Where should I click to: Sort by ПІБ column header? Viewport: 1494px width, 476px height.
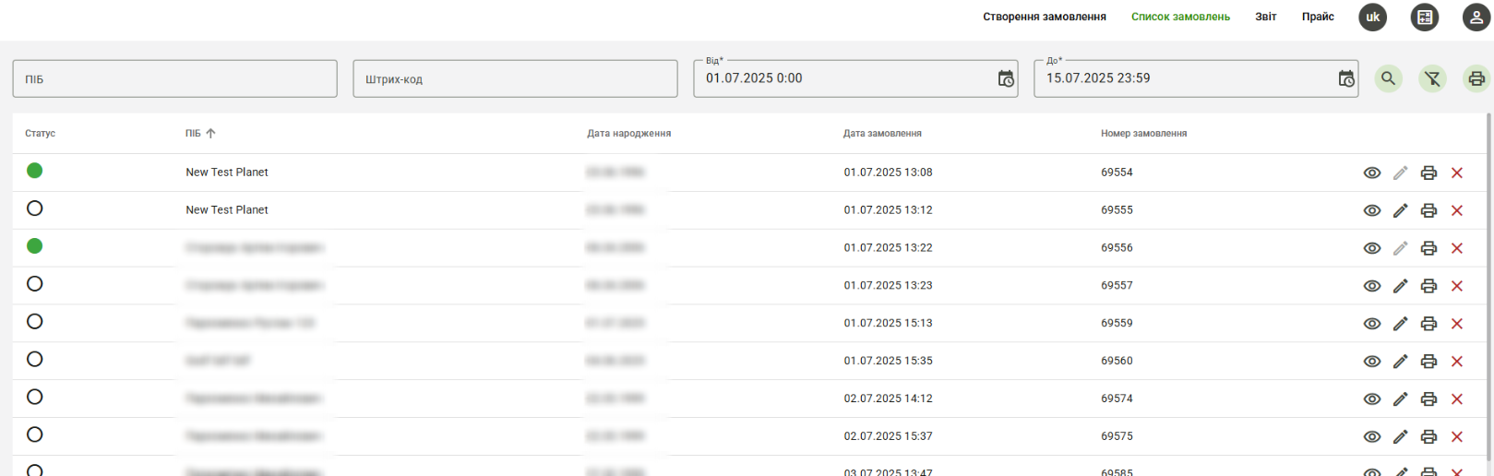pos(193,134)
